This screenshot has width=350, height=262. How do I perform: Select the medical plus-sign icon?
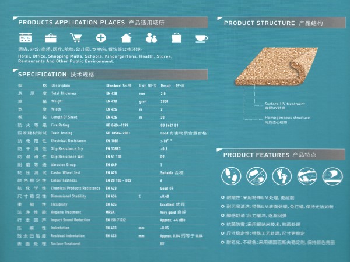[x=101, y=38]
